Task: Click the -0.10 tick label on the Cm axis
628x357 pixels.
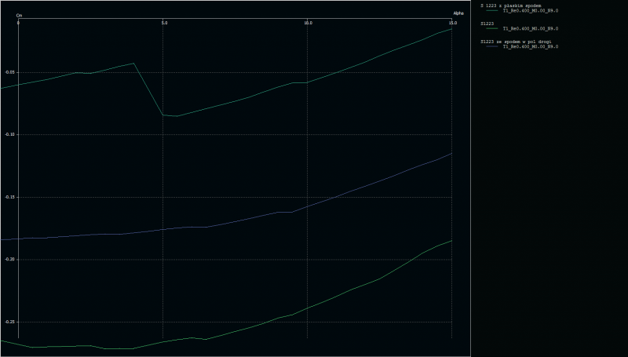Action: 10,134
